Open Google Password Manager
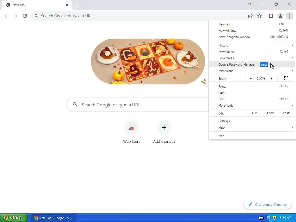Screen dimensions: 296x222 coord(252,64)
